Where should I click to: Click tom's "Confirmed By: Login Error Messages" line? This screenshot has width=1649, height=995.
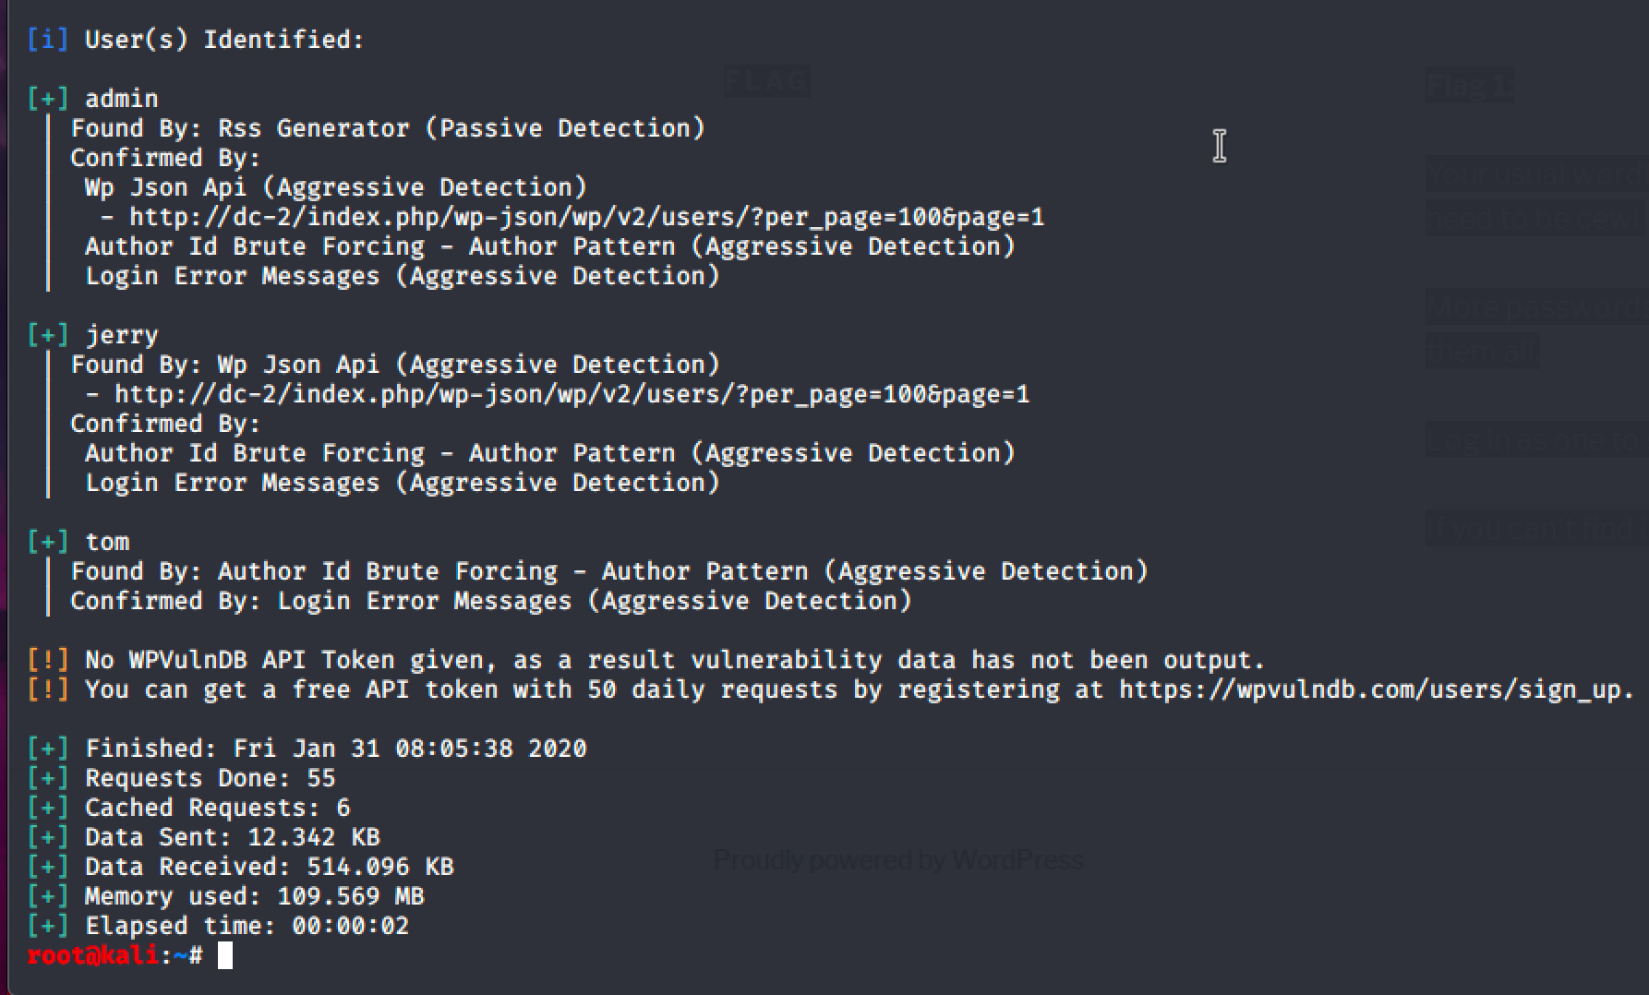[490, 601]
